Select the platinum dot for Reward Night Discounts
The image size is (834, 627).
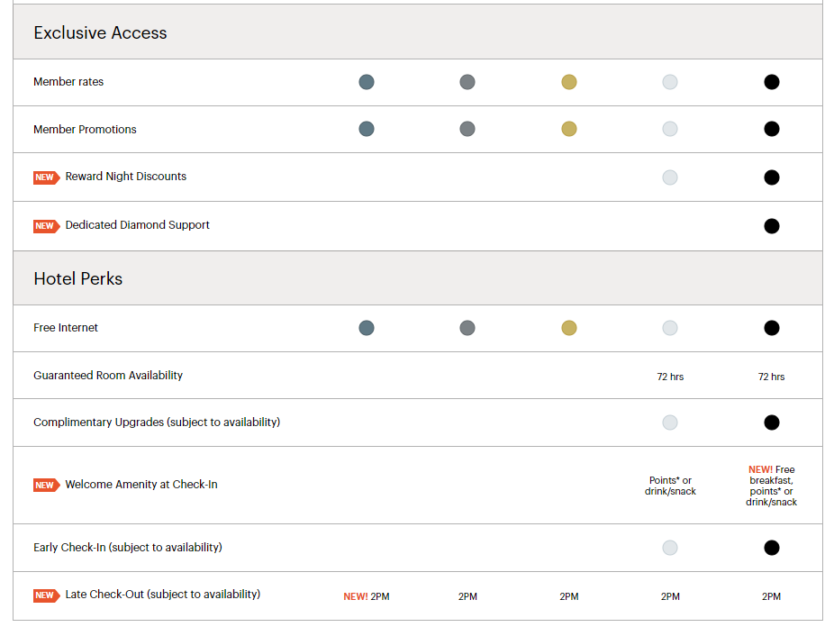[670, 177]
